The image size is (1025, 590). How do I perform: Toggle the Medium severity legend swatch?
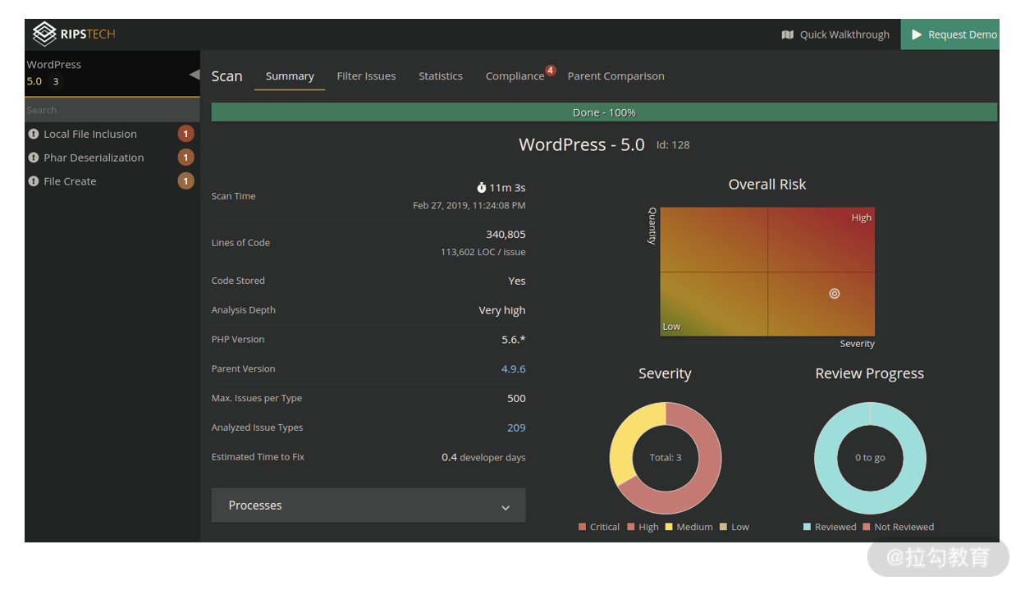(669, 528)
